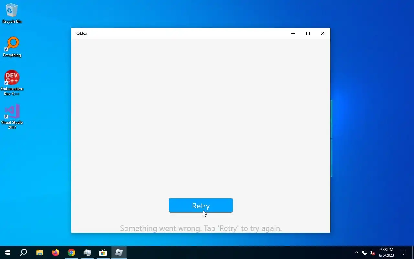Open the network status tray icon
Viewport: 414px width, 259px height.
pyautogui.click(x=365, y=253)
